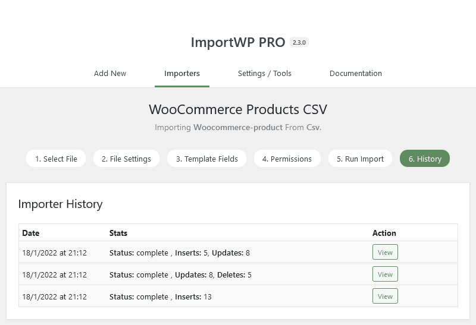Click the date in the Inserts: 13 row
Screen dimensions: 476x325
tap(54, 297)
